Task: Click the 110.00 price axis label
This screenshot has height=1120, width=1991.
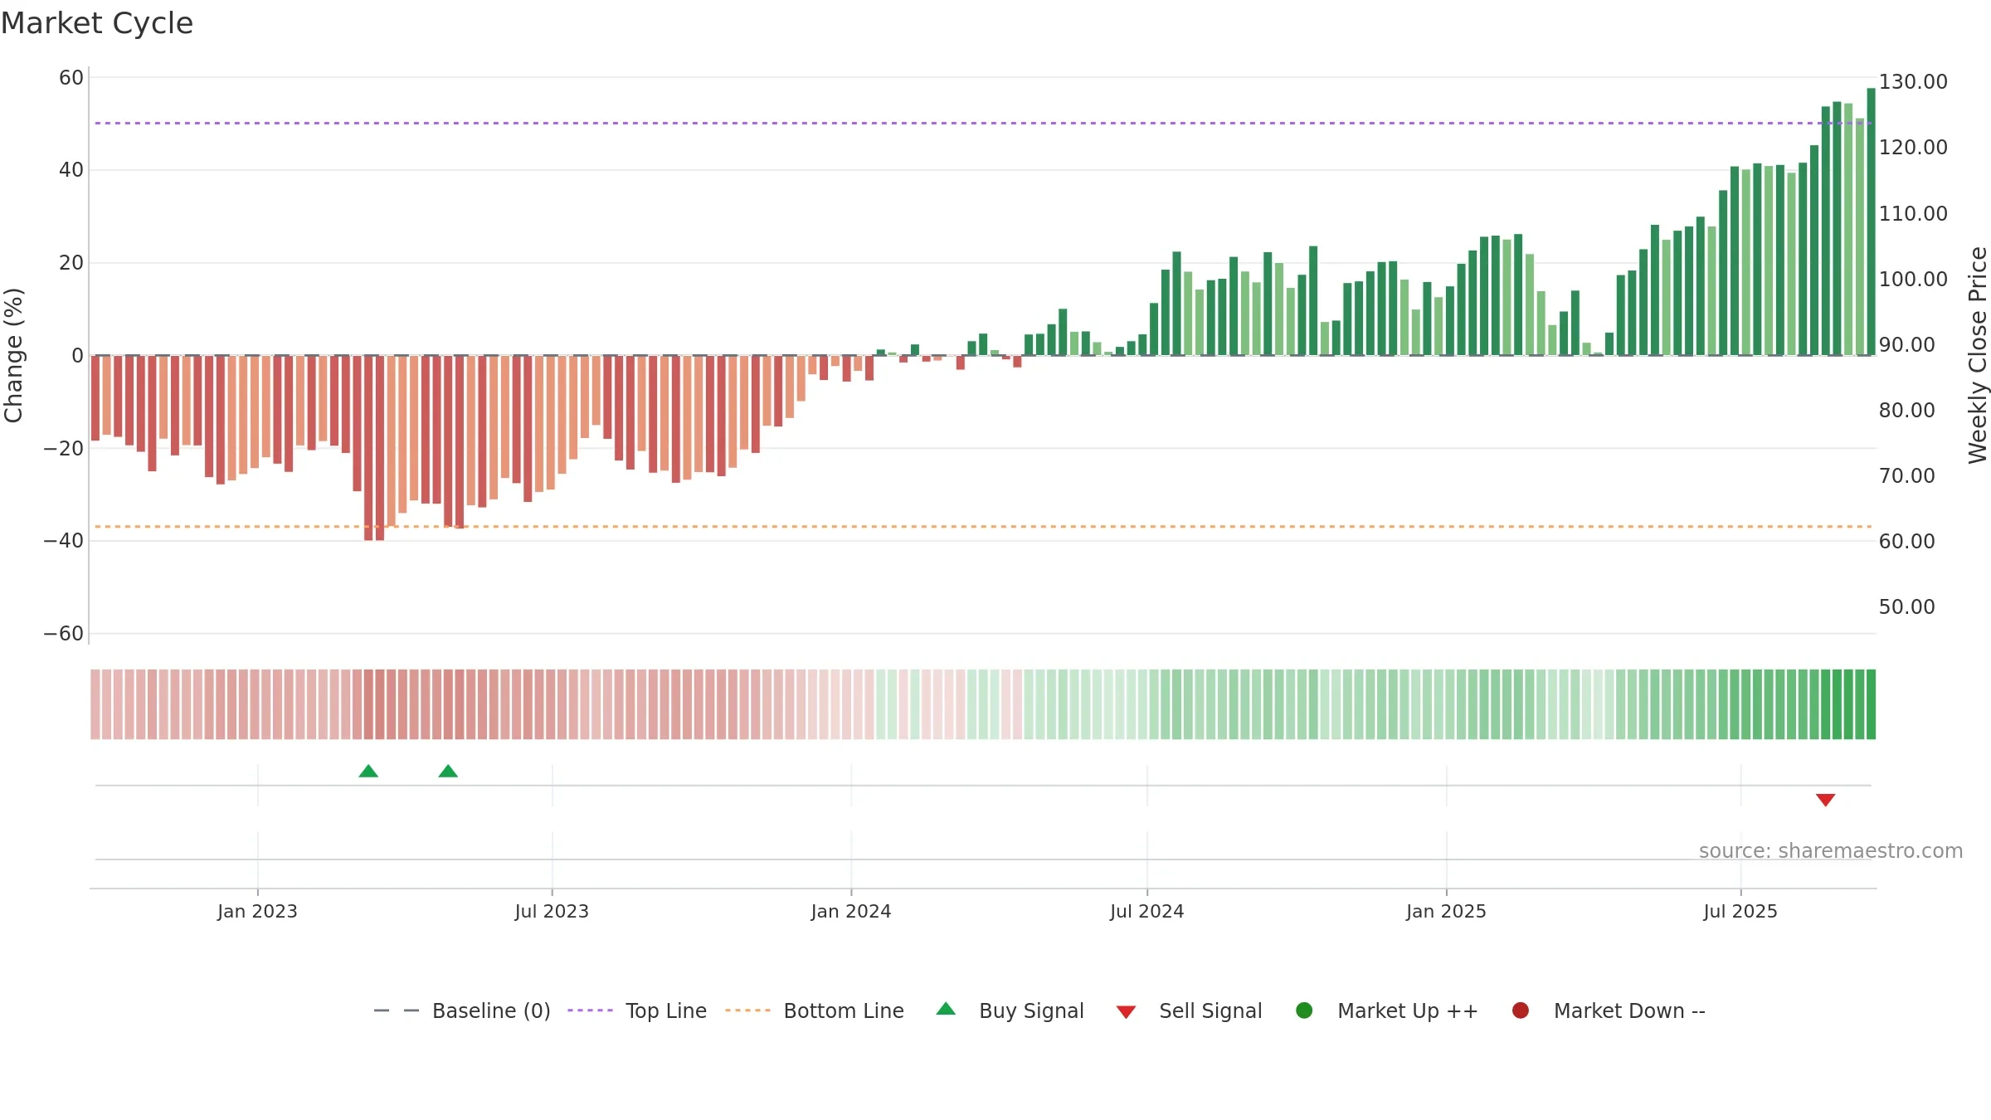Action: tap(1913, 214)
